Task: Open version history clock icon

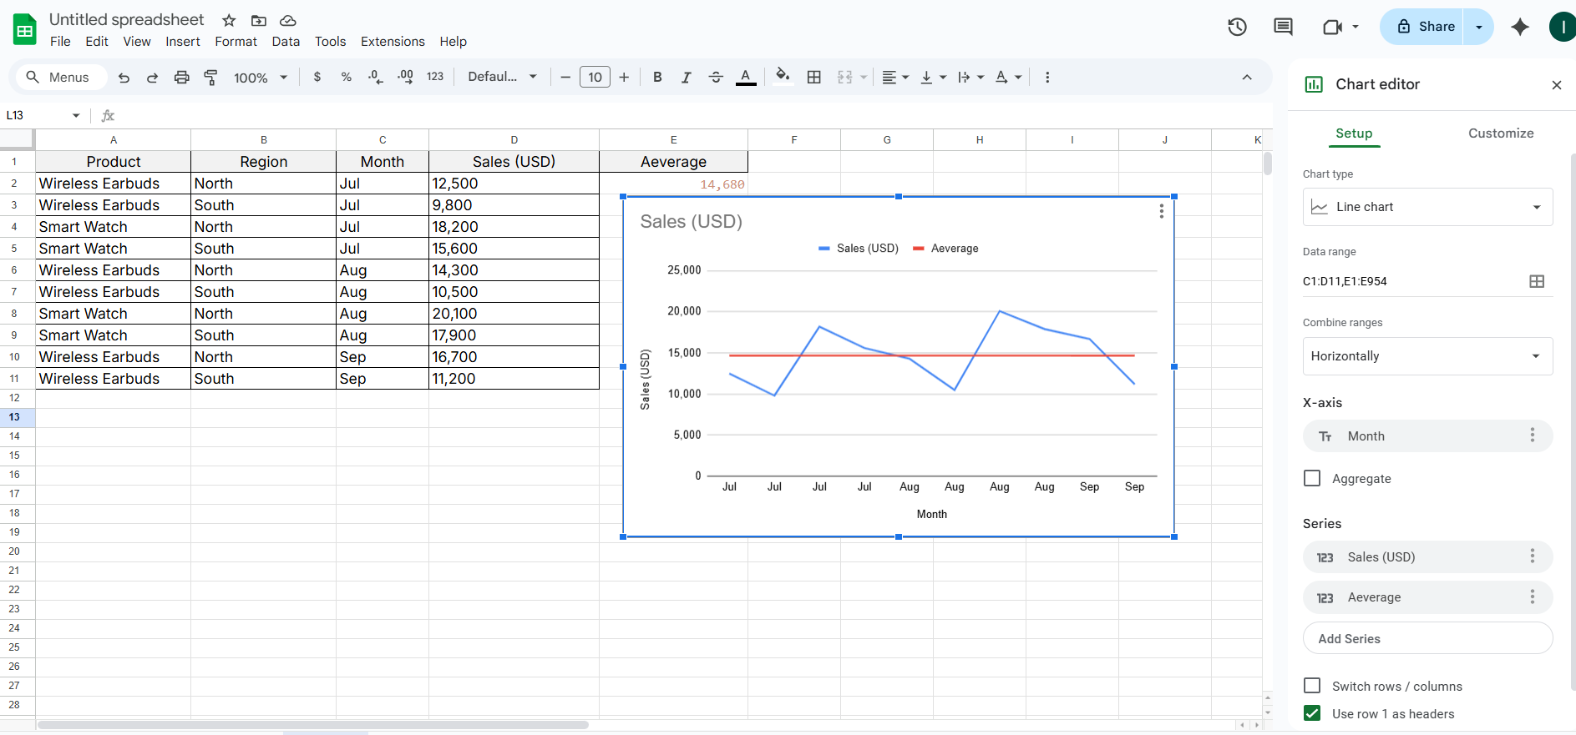Action: [1237, 27]
